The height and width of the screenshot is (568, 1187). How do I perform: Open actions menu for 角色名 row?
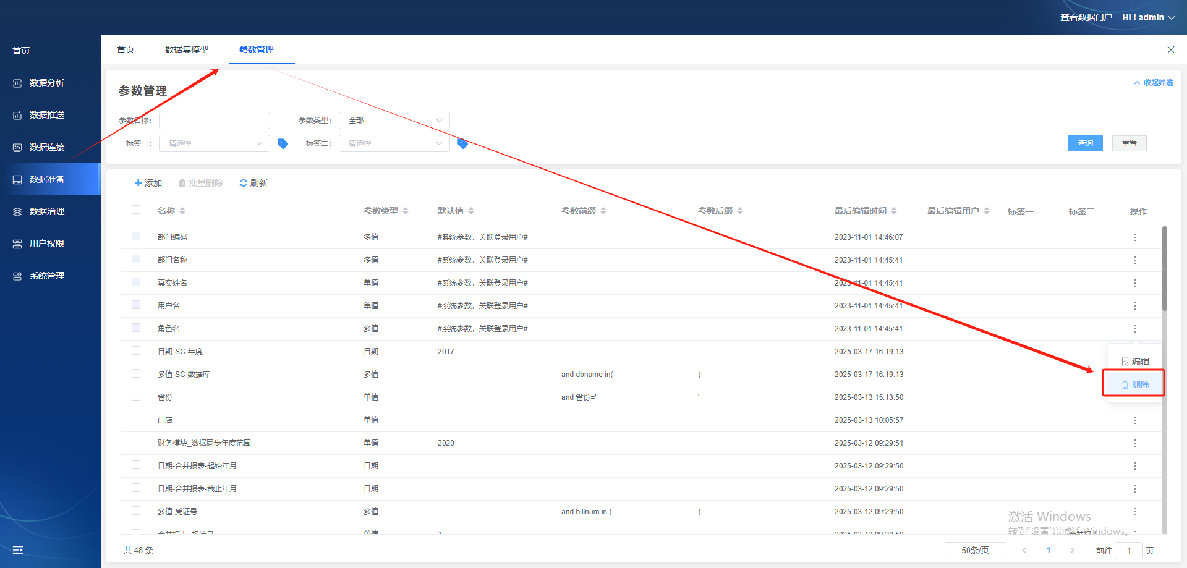pos(1135,329)
